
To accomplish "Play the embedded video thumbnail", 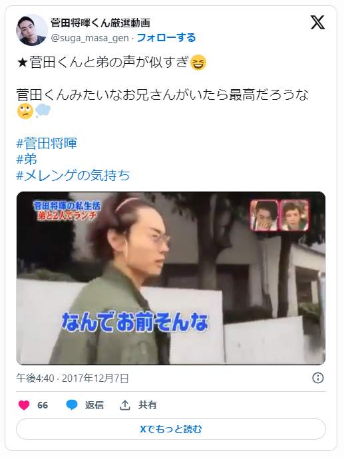I will pos(171,278).
